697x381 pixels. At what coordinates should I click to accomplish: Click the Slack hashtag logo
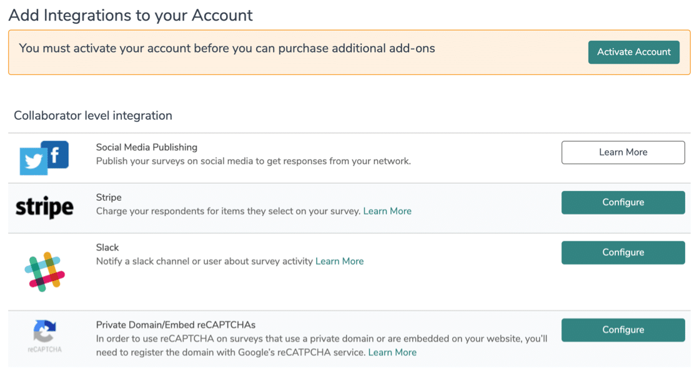[44, 272]
